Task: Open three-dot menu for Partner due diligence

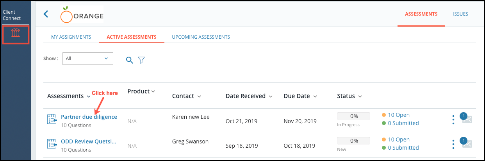Action: [x=453, y=120]
